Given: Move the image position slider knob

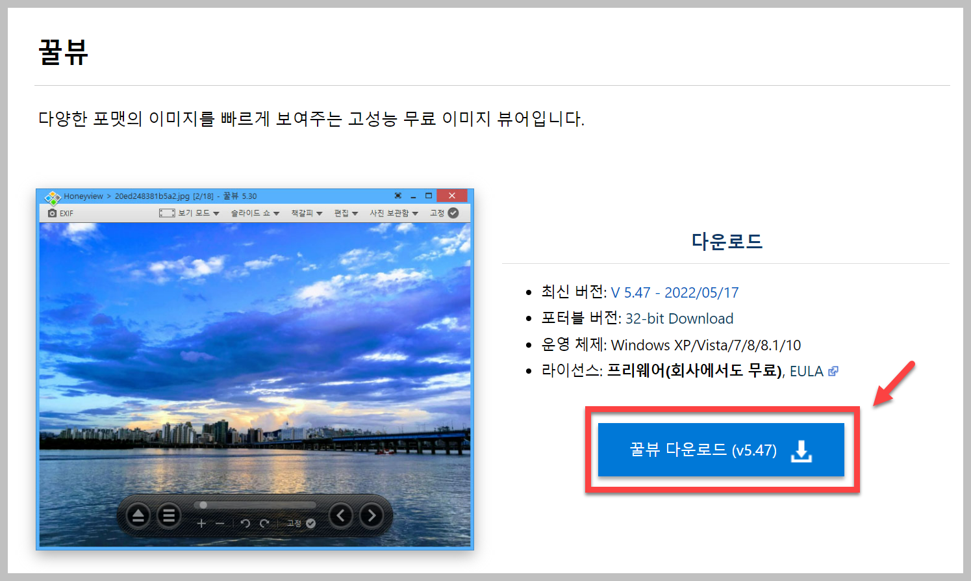Looking at the screenshot, I should coord(203,505).
